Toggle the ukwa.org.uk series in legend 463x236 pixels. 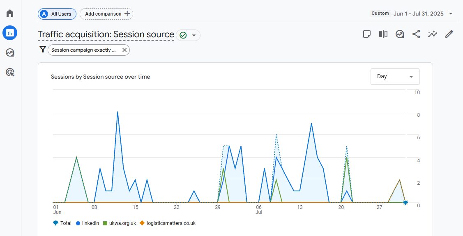pos(119,223)
